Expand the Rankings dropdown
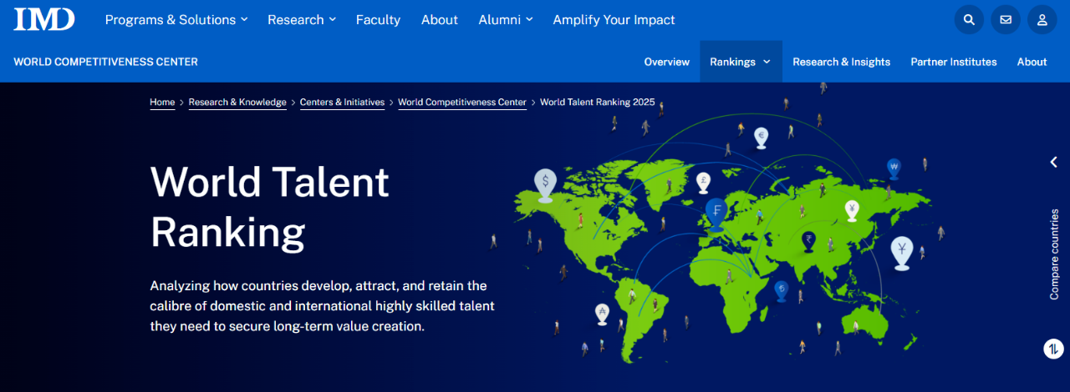 pos(741,62)
